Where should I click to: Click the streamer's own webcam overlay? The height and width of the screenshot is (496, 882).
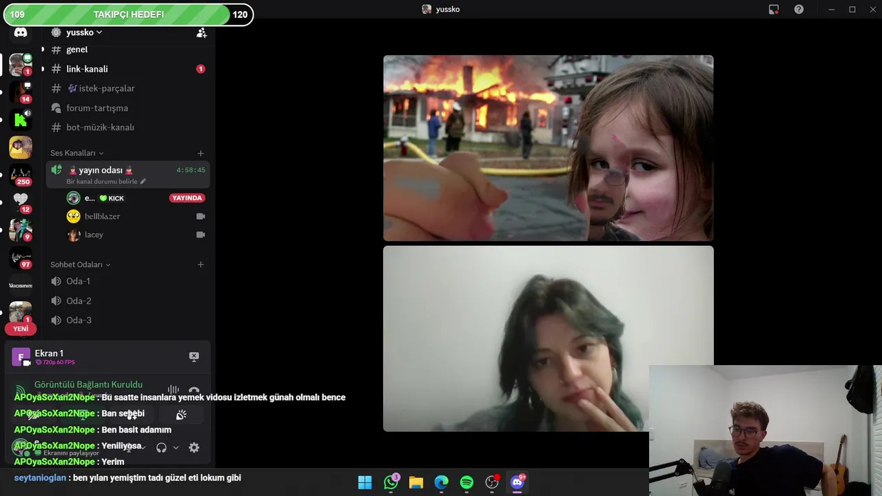coord(765,430)
